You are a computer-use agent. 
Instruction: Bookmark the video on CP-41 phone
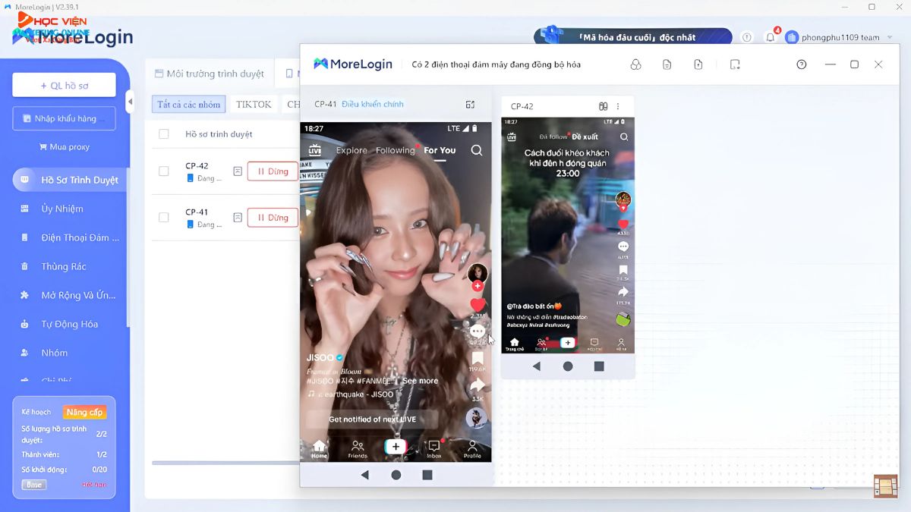[x=478, y=358]
